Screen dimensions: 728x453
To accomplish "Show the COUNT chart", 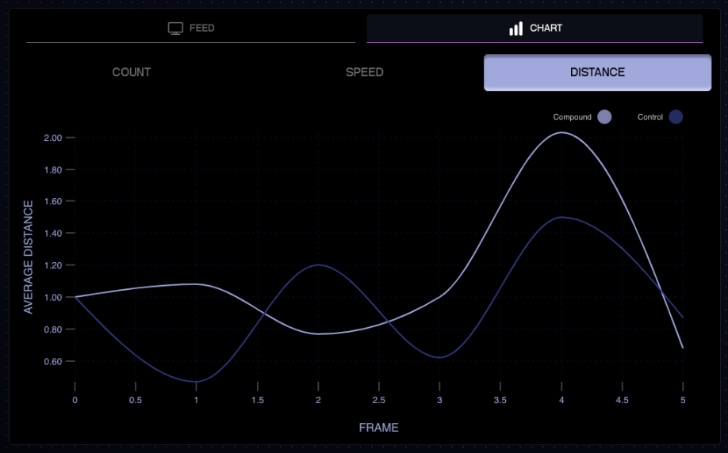I will (x=132, y=72).
